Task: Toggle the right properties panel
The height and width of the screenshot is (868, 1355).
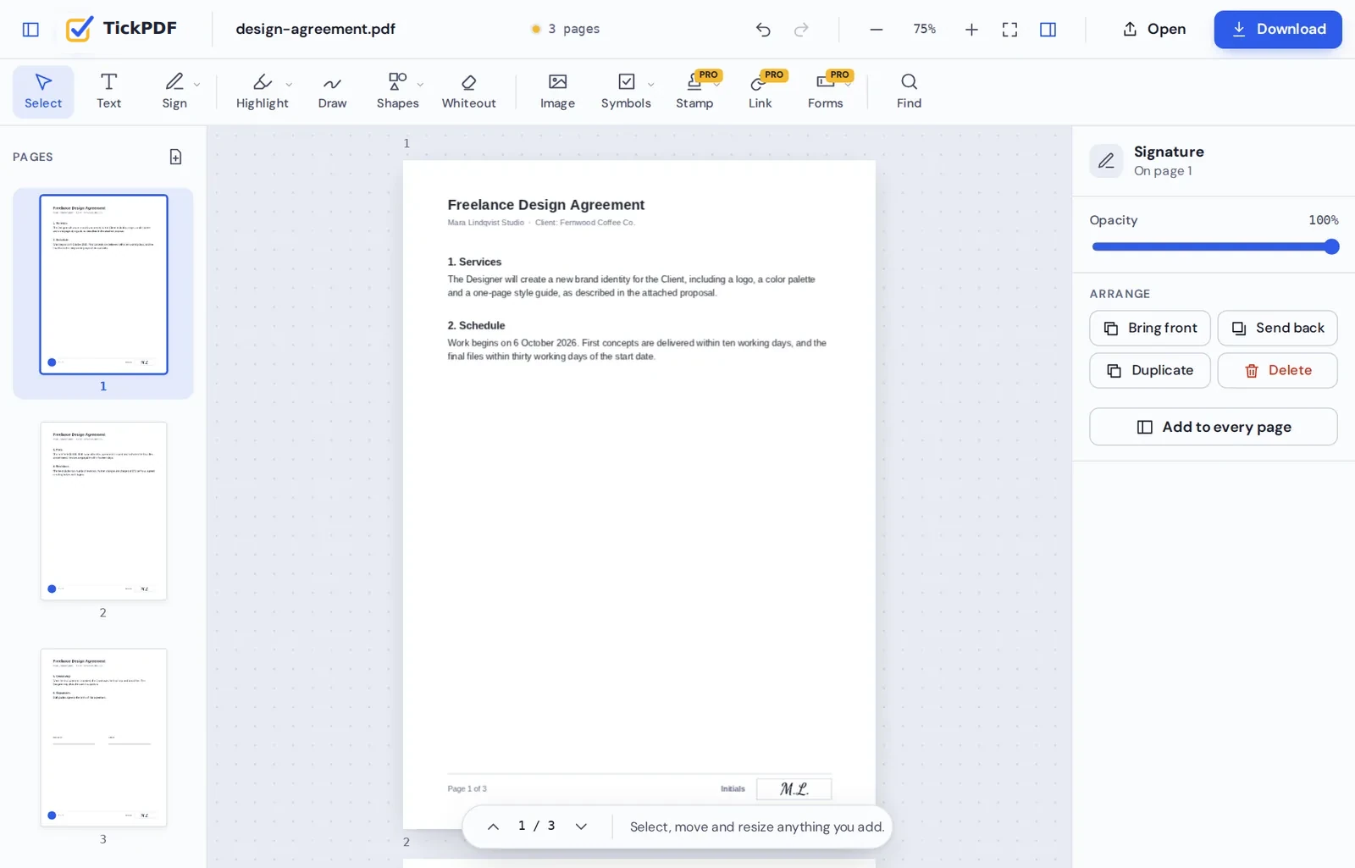Action: 1048,30
